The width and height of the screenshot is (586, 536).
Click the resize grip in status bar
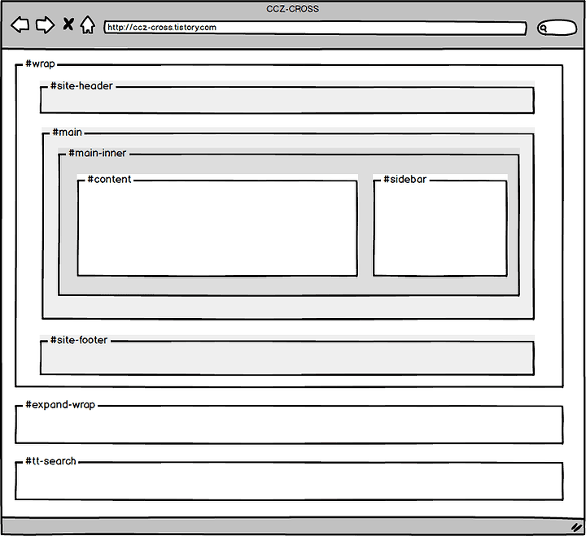[577, 527]
